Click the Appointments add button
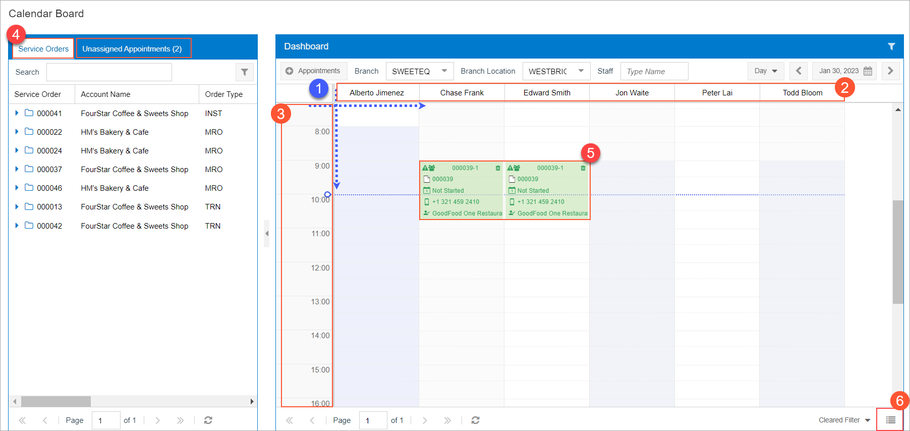 point(313,71)
